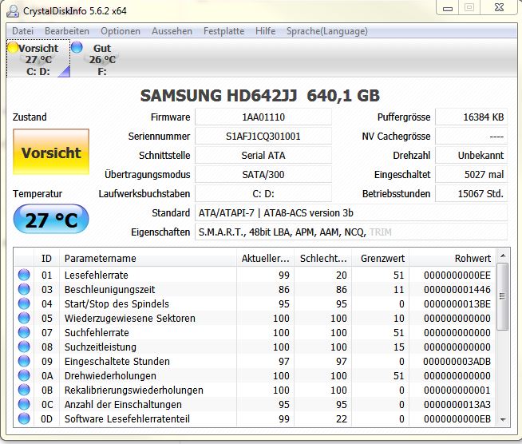Click status orb for Rekalibrierungswiederholungen row
The width and height of the screenshot is (522, 444).
(x=24, y=390)
